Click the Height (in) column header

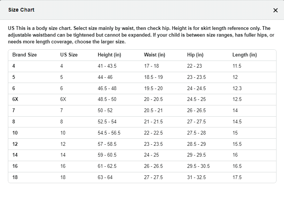coord(110,55)
